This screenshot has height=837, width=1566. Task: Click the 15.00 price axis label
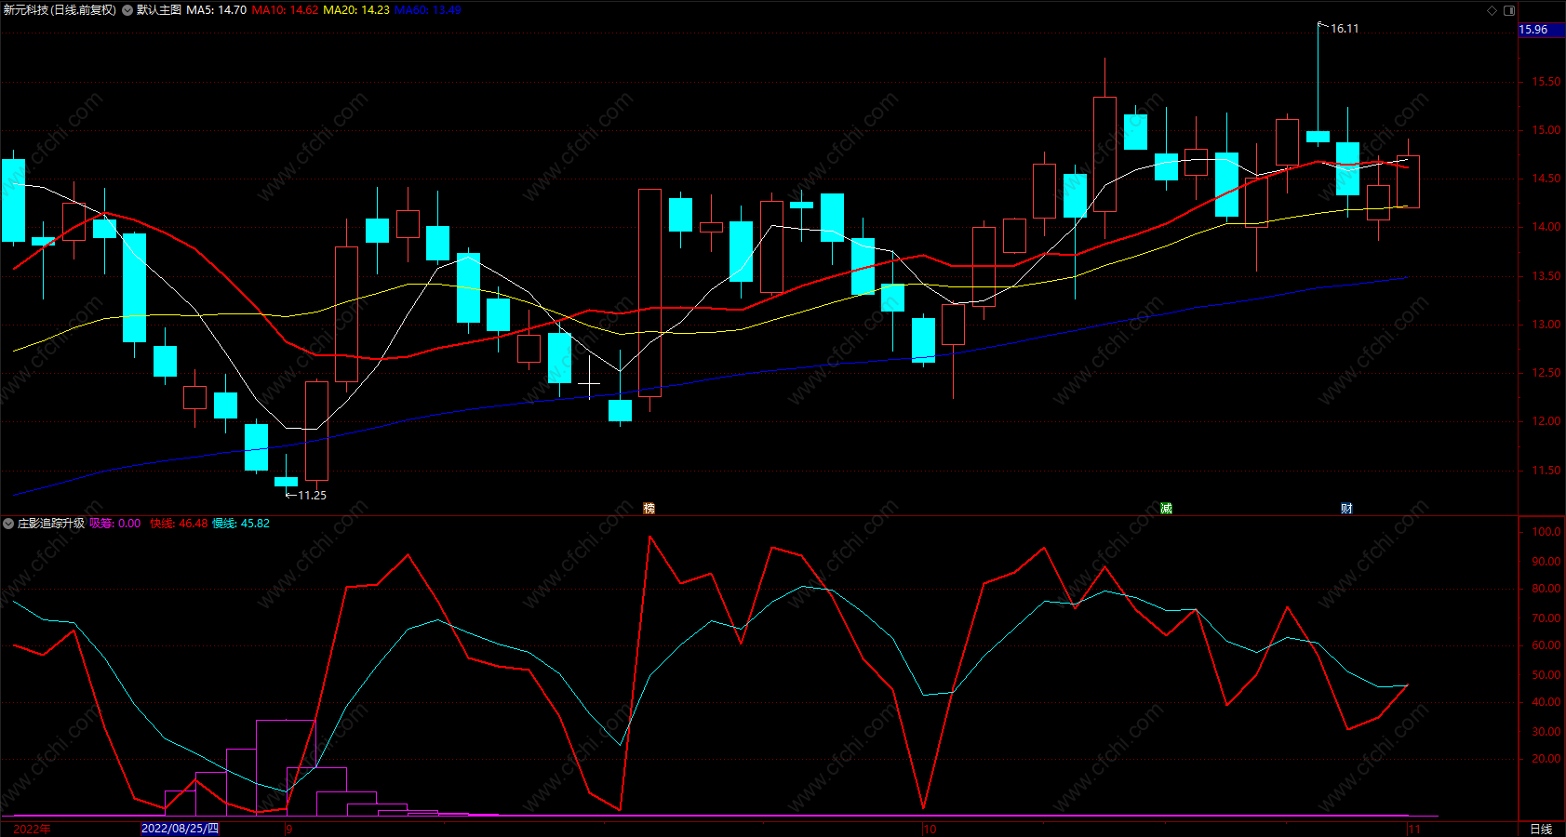click(1546, 130)
